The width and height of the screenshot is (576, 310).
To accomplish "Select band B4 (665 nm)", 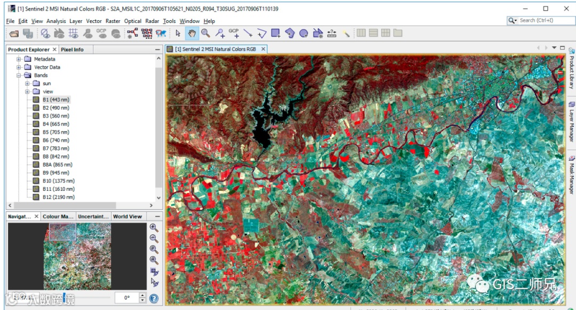I will [56, 124].
